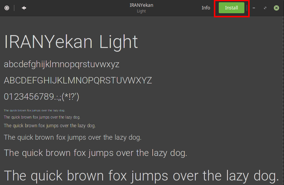Viewport: 284px width, 185px height.
Task: Click the Light subtitle under the font name
Action: [x=141, y=11]
